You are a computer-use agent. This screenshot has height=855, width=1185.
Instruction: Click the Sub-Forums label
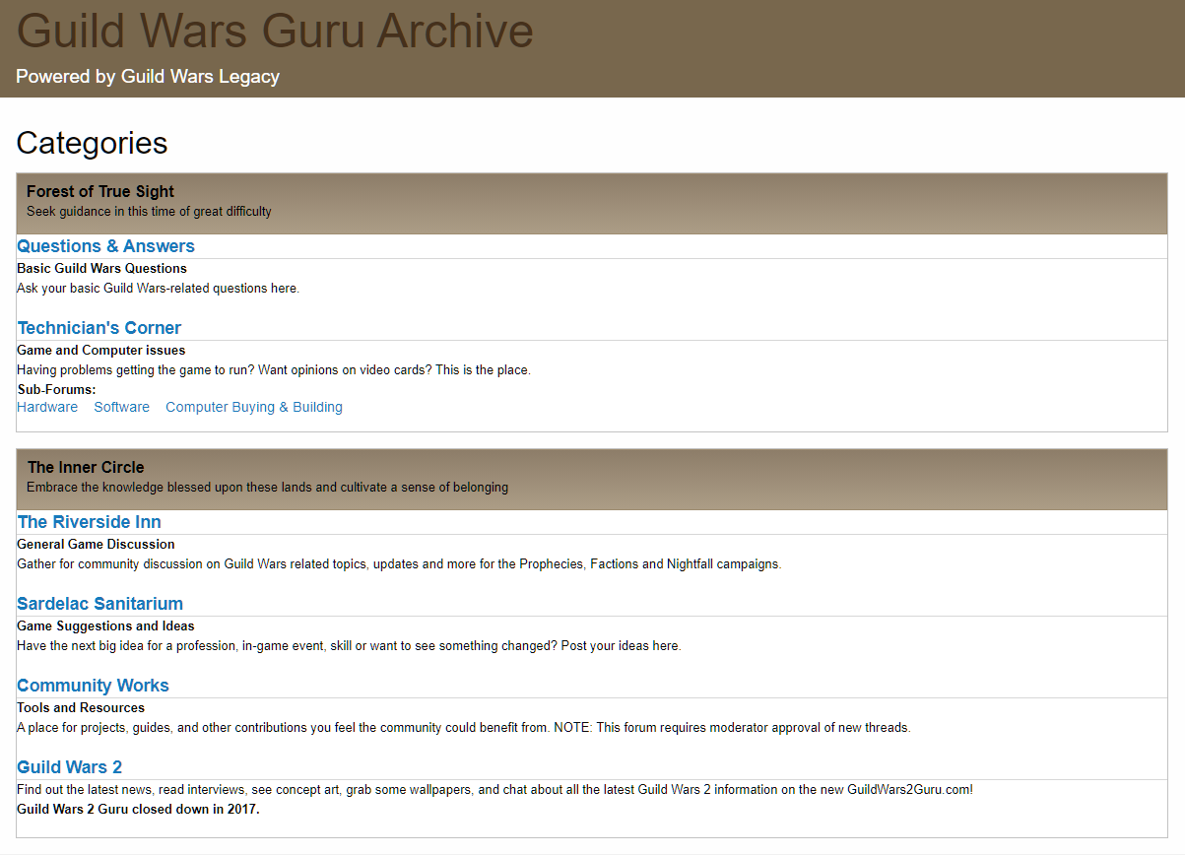pyautogui.click(x=56, y=389)
